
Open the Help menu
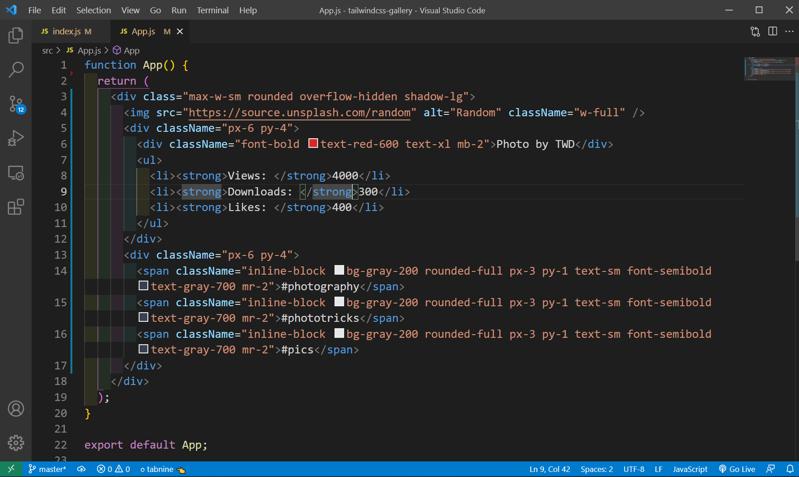(248, 10)
